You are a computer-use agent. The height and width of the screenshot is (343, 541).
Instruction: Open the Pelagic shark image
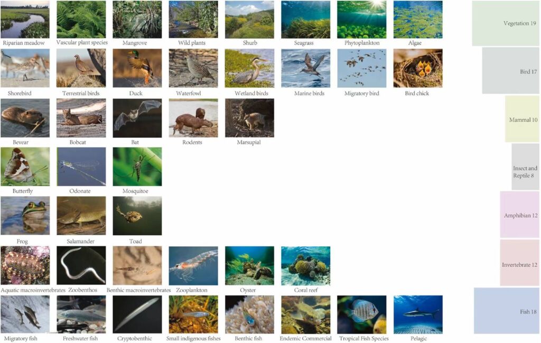[418, 314]
